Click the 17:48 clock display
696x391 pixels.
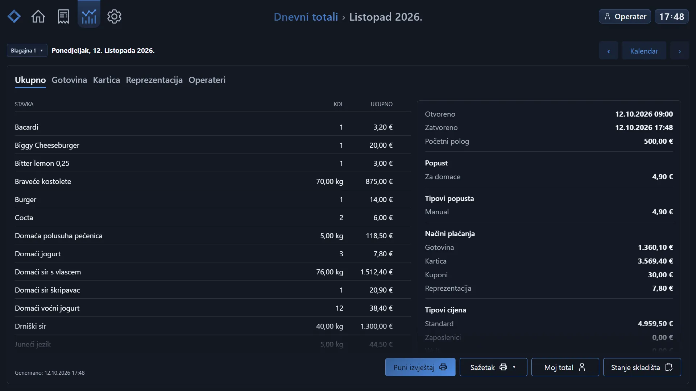point(671,17)
